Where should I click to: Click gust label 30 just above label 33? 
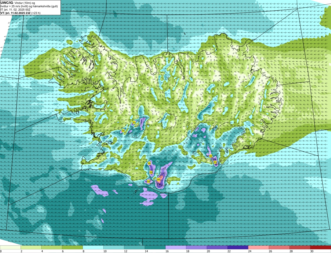coord(211,156)
